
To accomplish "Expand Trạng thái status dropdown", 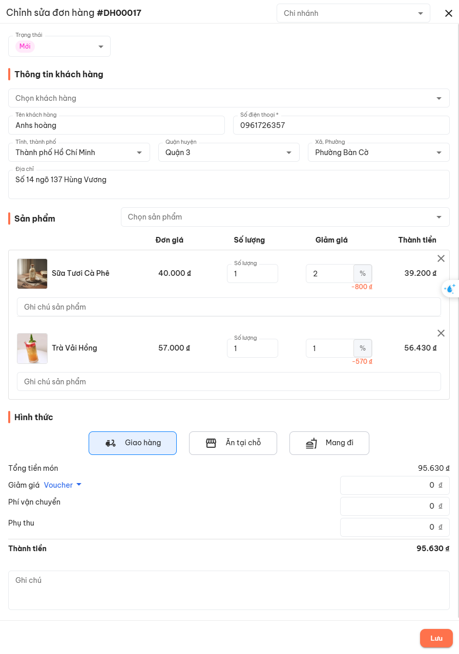I will (x=59, y=47).
